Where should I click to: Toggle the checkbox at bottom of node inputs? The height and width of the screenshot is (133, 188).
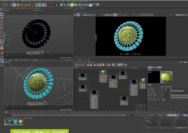(x=164, y=100)
